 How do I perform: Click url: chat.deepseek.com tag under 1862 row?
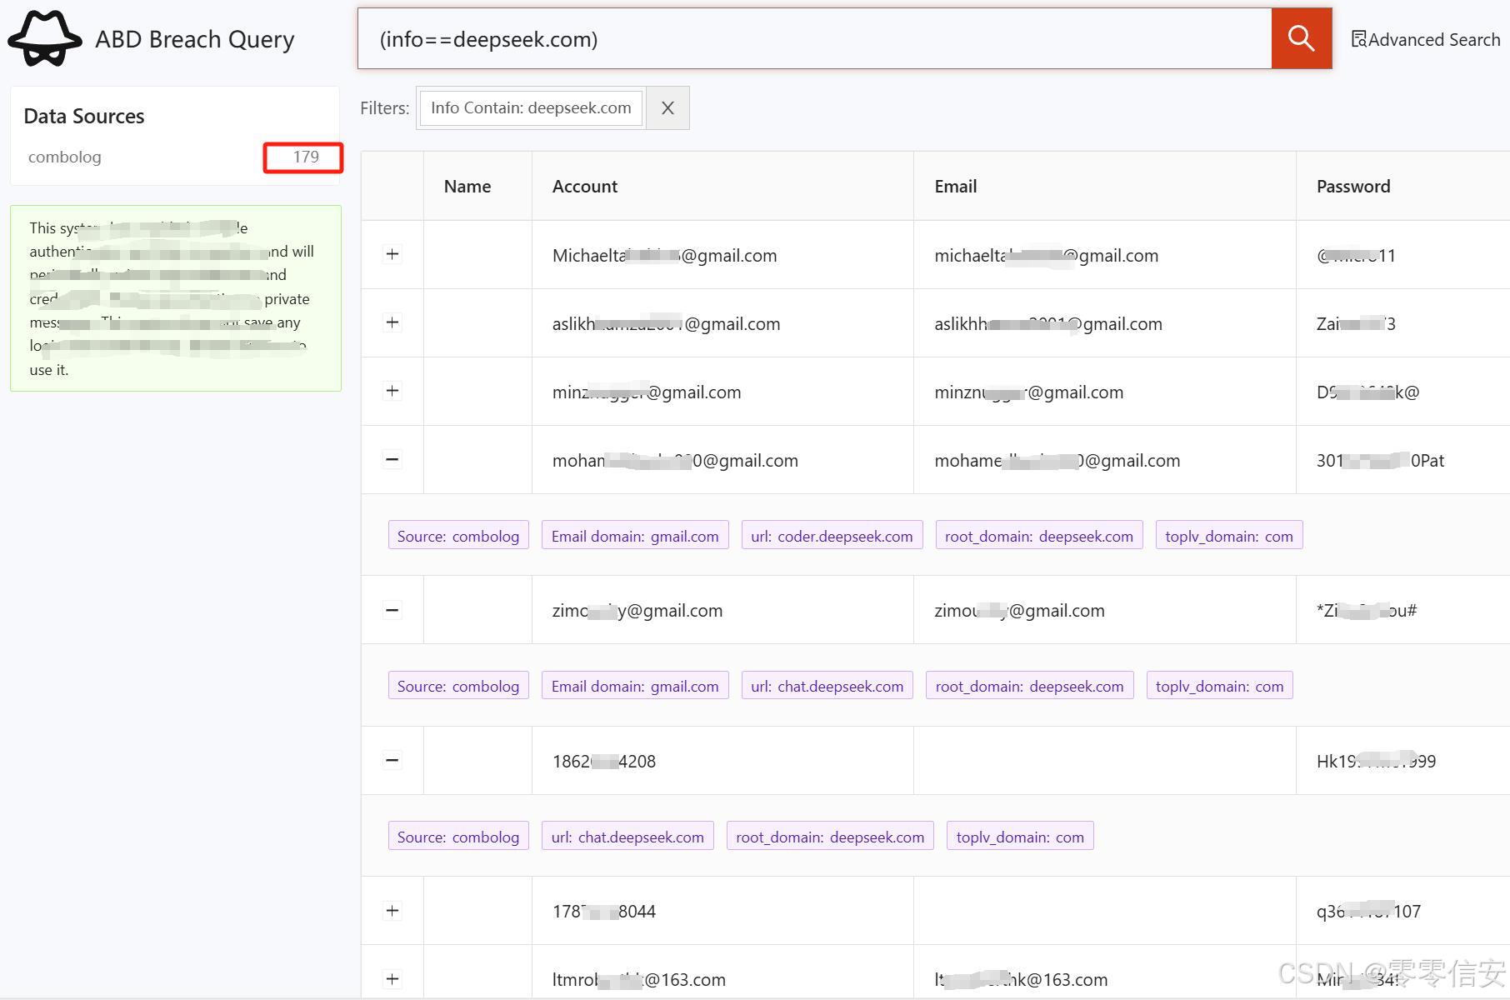click(x=627, y=837)
